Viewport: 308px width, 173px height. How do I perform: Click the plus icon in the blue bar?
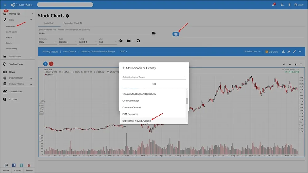pyautogui.click(x=300, y=52)
